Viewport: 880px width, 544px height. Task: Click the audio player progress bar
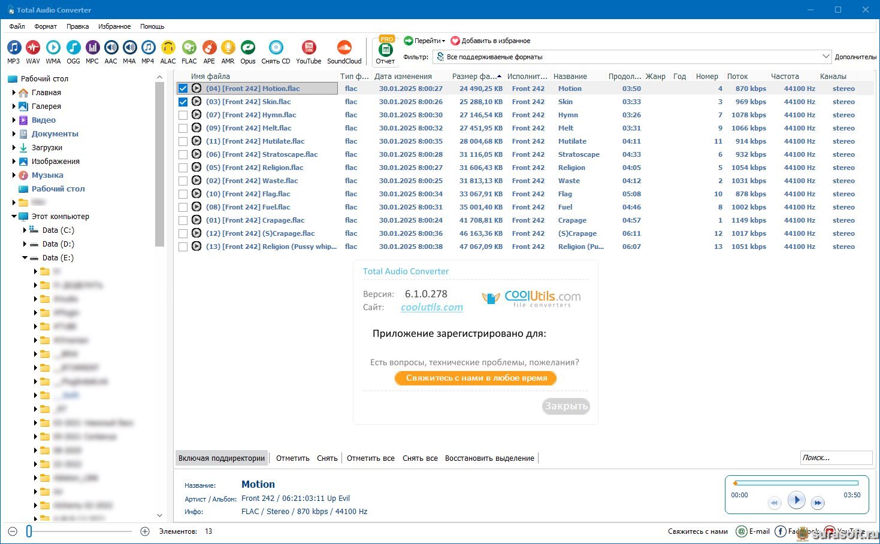click(x=796, y=483)
